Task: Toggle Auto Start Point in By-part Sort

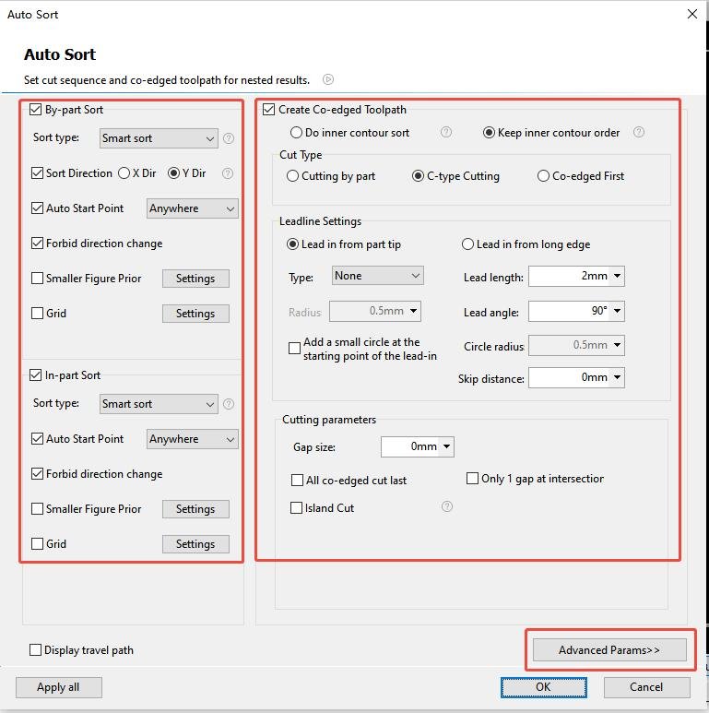Action: point(37,208)
